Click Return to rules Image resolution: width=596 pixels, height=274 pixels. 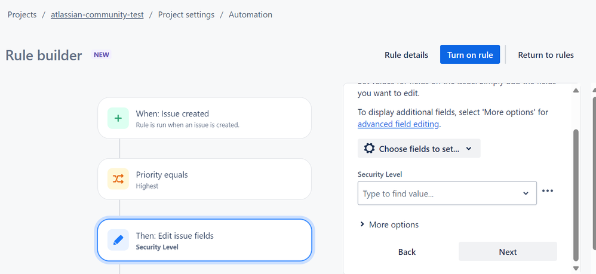click(x=545, y=55)
